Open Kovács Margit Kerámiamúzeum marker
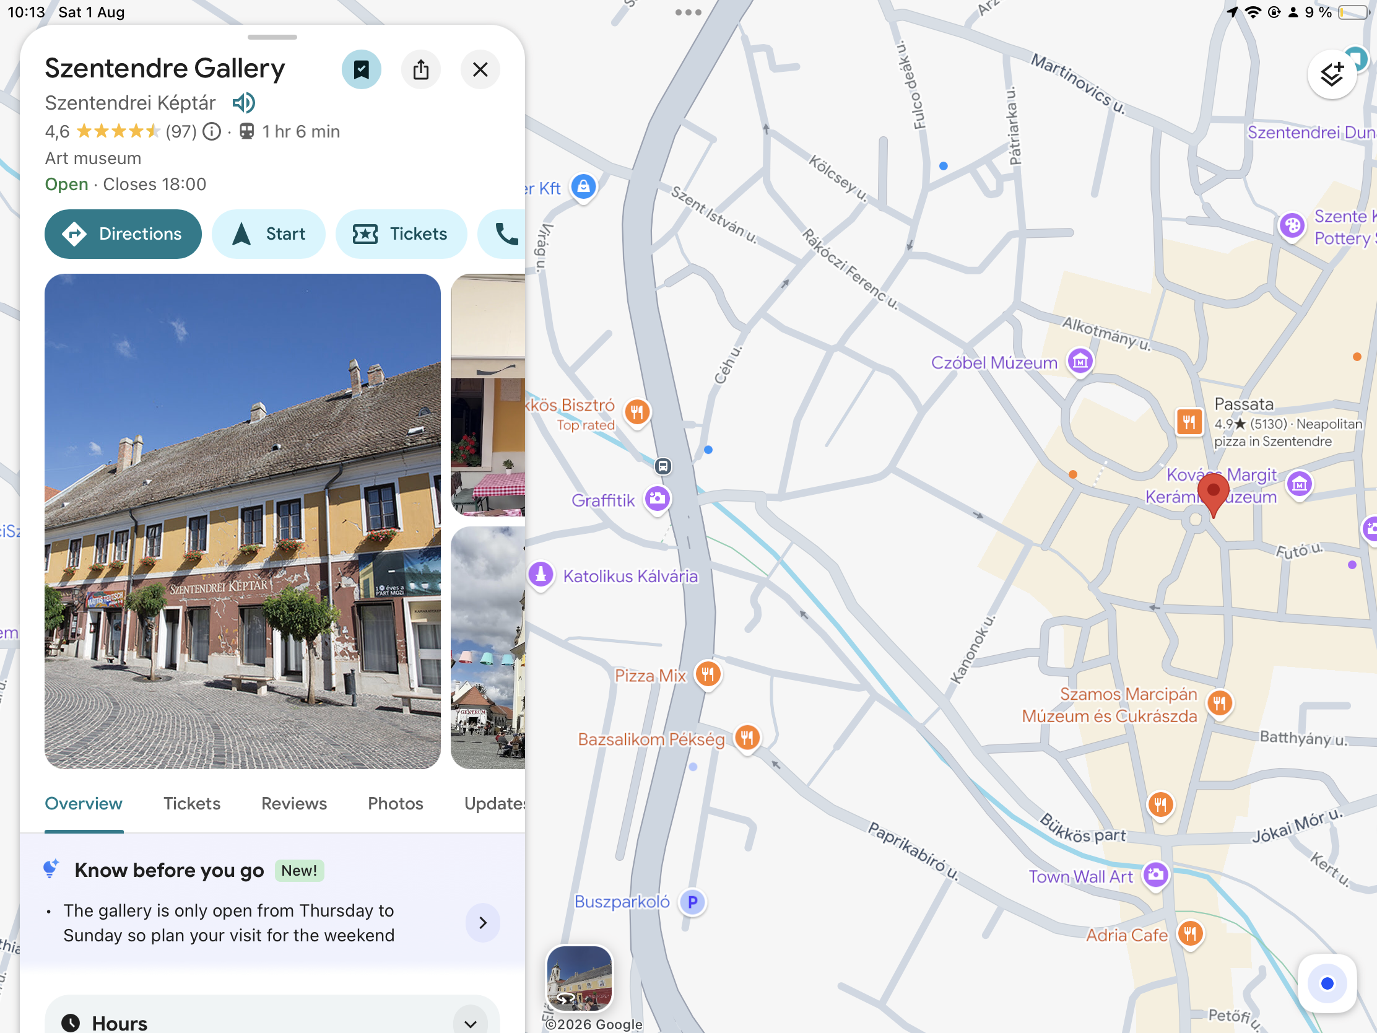 click(x=1299, y=484)
